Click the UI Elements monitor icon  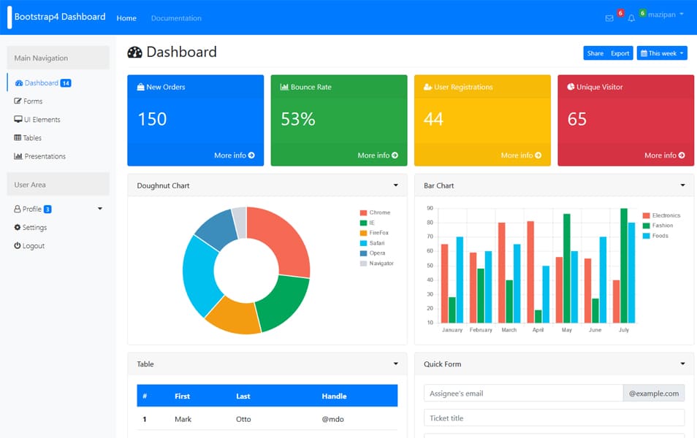click(18, 119)
